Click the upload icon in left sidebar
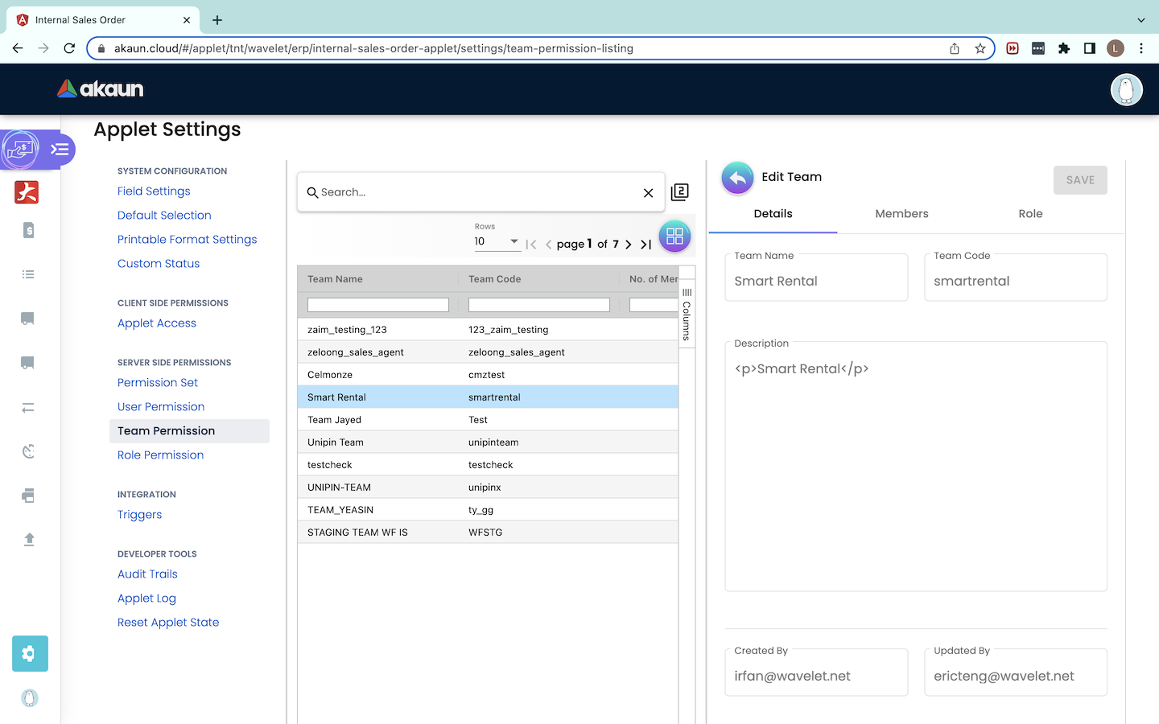 [x=29, y=539]
